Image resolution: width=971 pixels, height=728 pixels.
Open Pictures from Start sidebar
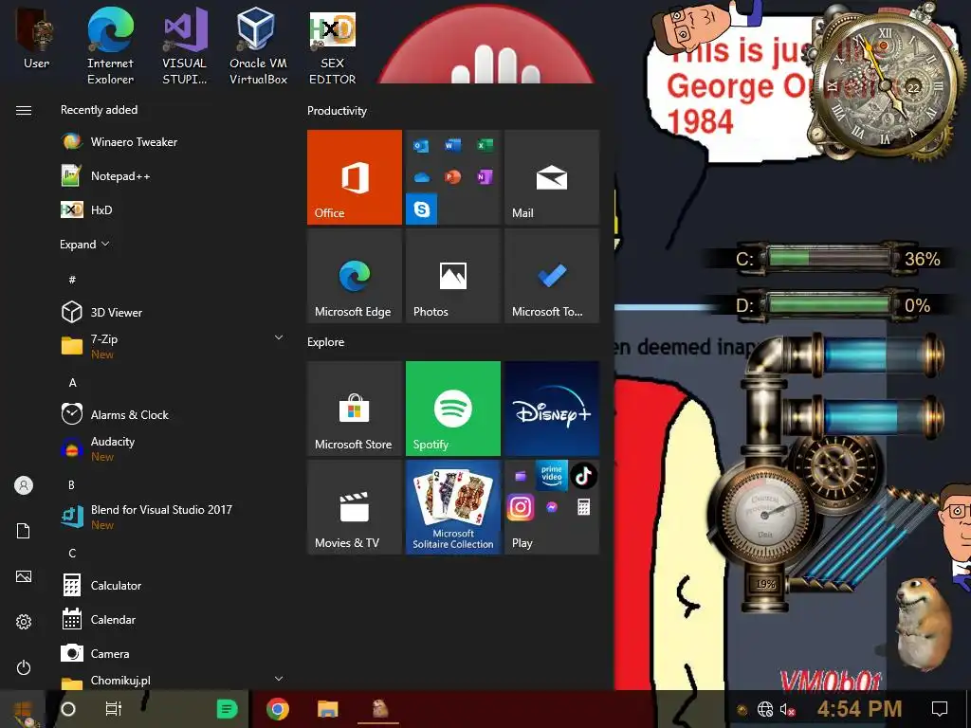tap(24, 576)
